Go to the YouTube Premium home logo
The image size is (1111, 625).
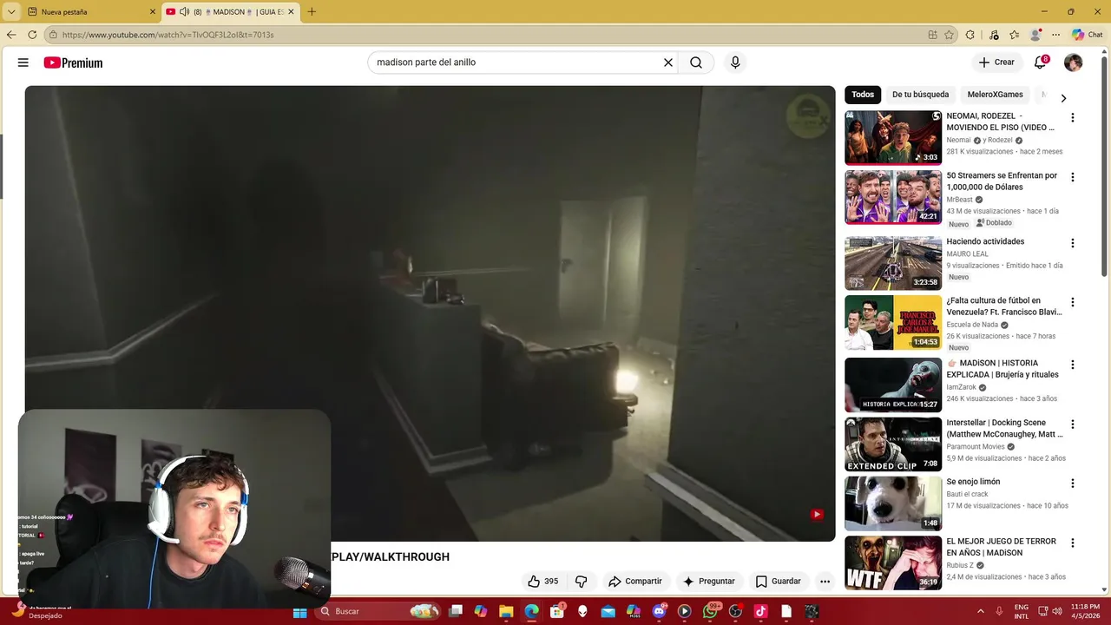coord(73,62)
